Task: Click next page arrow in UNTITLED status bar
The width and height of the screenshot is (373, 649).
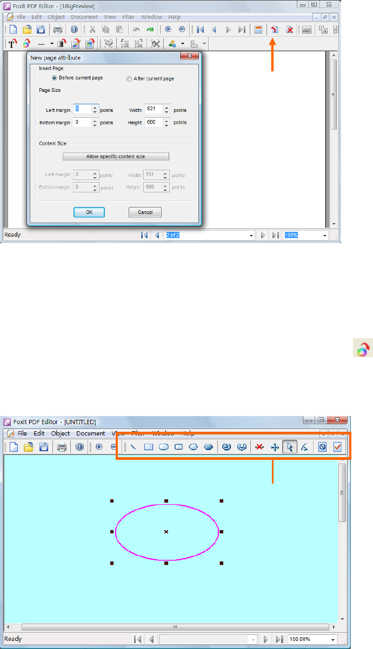Action: (265, 639)
